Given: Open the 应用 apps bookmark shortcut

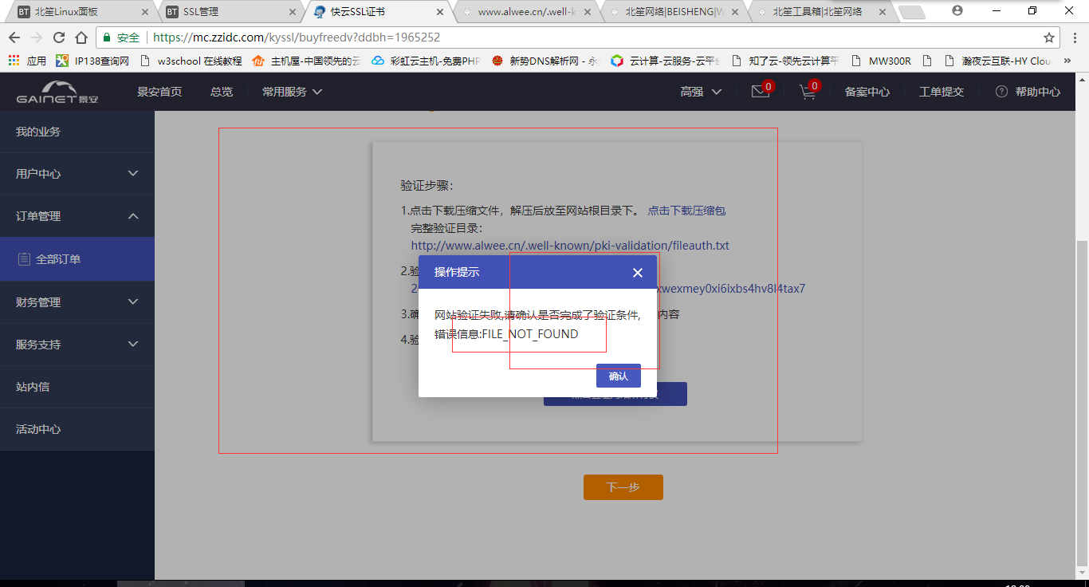Looking at the screenshot, I should (27, 61).
